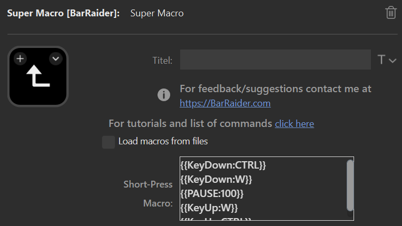Viewport: 402px width, 226px height.
Task: Open the BarRaider.com link
Action: (x=225, y=103)
